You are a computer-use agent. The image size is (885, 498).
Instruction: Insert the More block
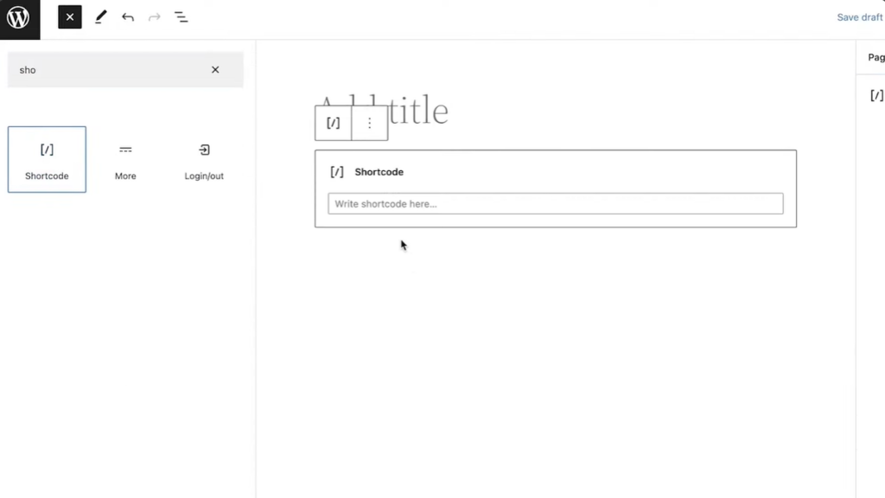(125, 159)
